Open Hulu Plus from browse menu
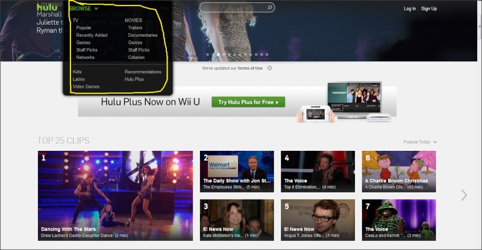This screenshot has height=250, width=482. (x=134, y=79)
